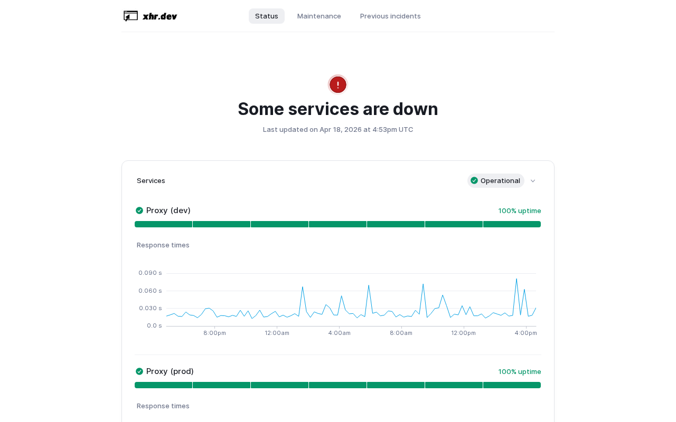Select the Proxy (dev) service name

point(168,210)
